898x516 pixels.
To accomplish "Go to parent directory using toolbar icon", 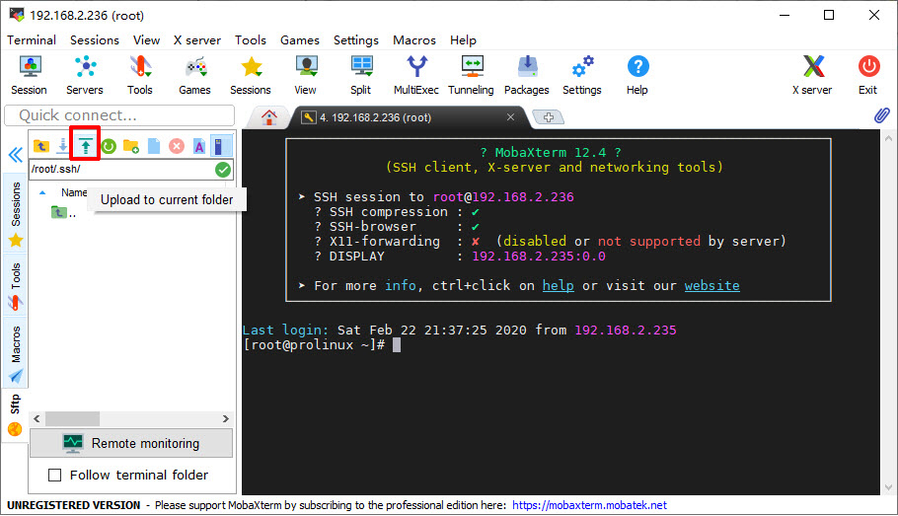I will point(41,146).
